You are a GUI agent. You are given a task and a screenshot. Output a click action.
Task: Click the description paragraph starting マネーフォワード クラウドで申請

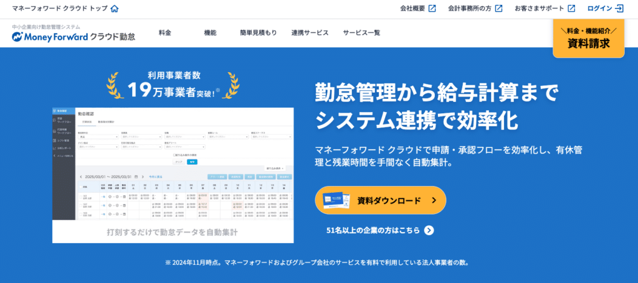pyautogui.click(x=449, y=156)
